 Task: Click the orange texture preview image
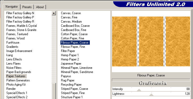click(x=151, y=41)
